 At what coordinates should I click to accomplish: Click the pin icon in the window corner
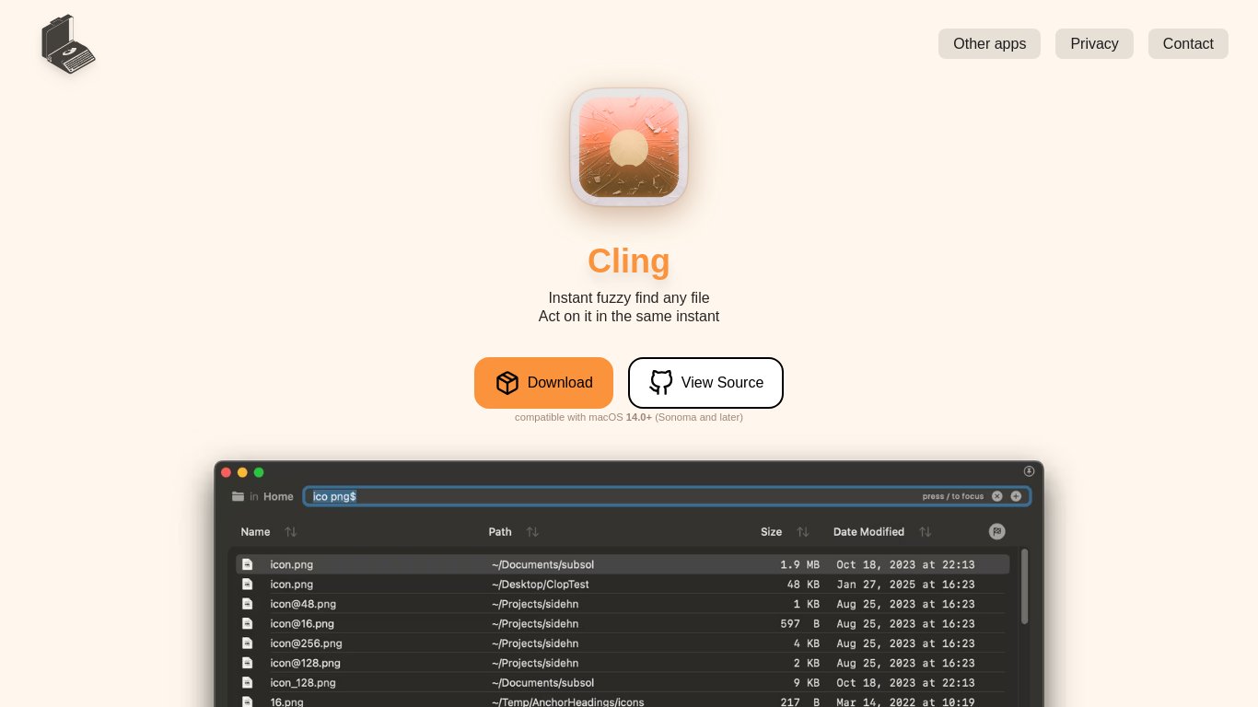click(1029, 471)
